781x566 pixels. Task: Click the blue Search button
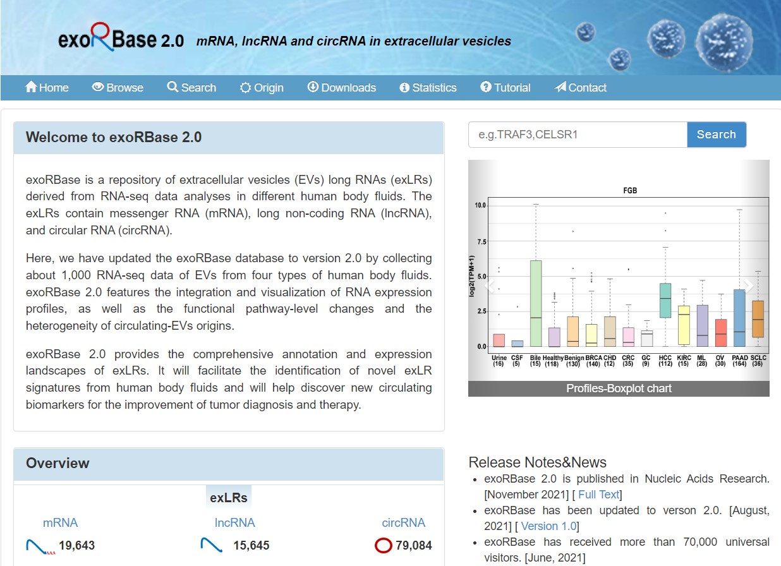[717, 135]
